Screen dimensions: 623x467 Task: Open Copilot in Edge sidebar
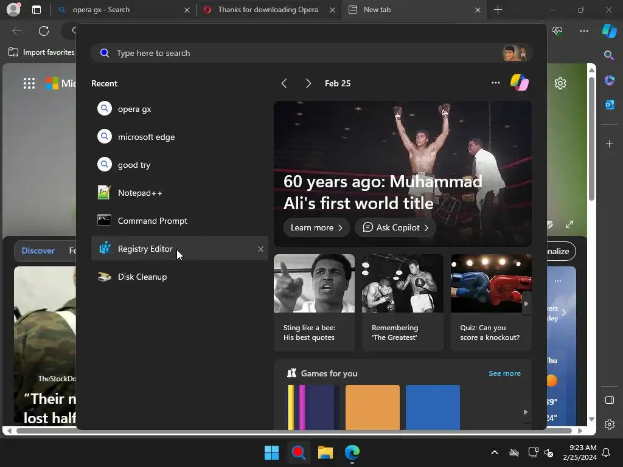[609, 30]
